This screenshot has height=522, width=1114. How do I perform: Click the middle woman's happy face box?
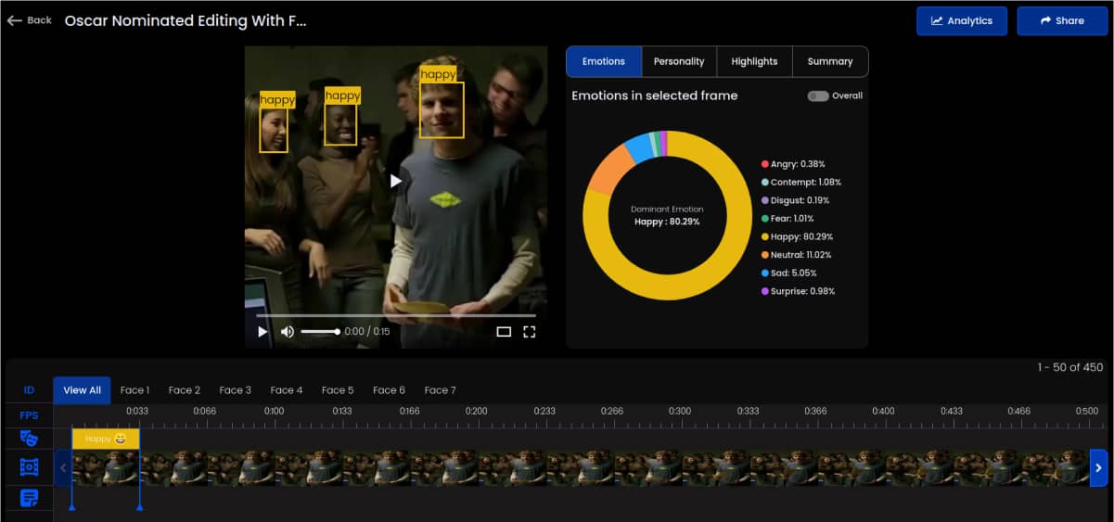(x=340, y=124)
